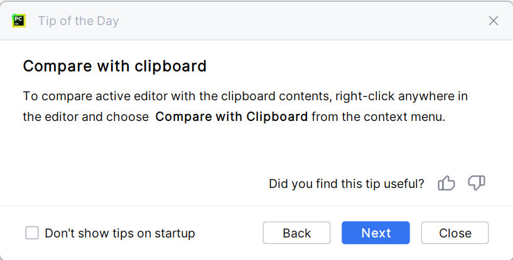This screenshot has width=513, height=260.
Task: Like this tip with thumbs up
Action: [446, 183]
